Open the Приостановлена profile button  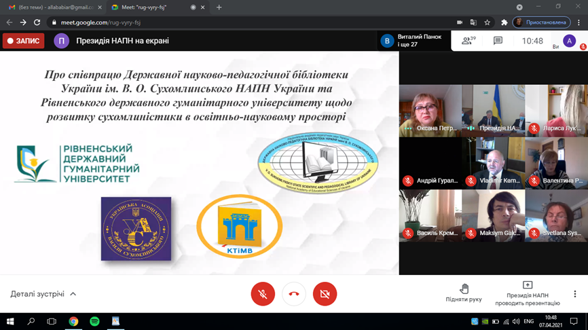pyautogui.click(x=542, y=22)
